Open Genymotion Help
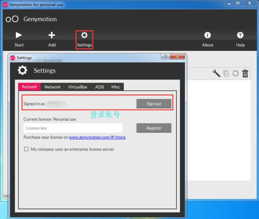 [x=240, y=39]
